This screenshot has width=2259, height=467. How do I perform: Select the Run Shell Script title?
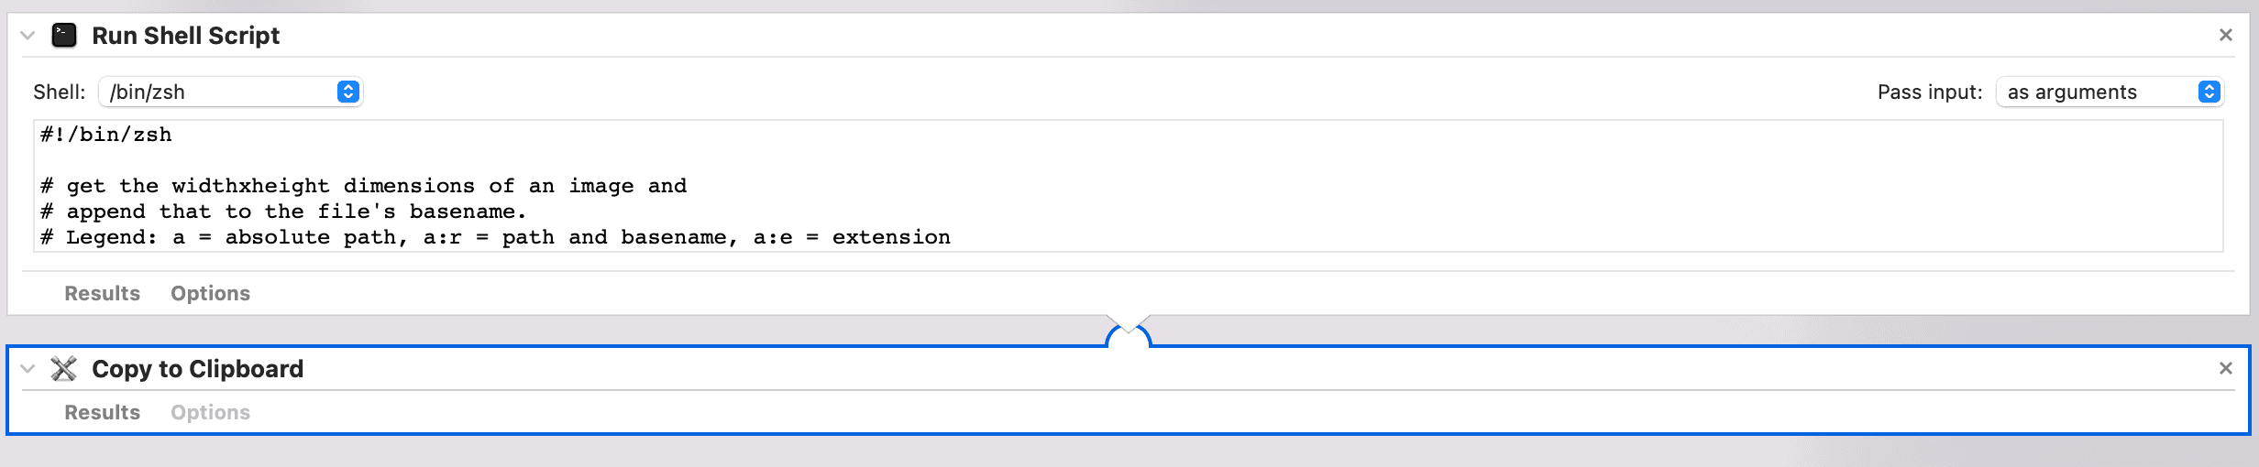tap(185, 36)
